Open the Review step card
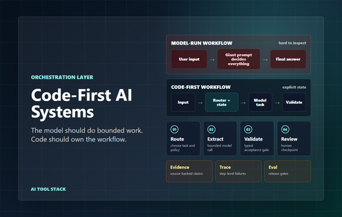This screenshot has width=342, height=217. coord(294,139)
